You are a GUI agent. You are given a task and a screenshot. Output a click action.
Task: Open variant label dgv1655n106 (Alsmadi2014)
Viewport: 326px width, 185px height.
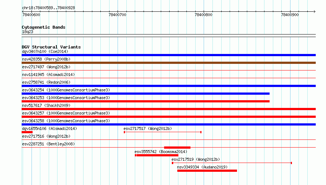(49, 128)
